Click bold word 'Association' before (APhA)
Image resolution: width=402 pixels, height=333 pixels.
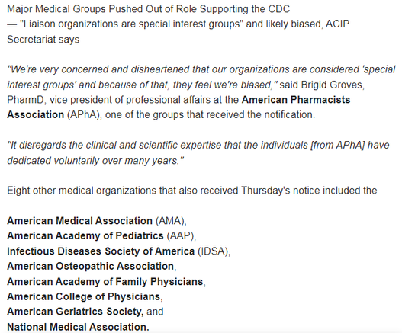point(35,114)
